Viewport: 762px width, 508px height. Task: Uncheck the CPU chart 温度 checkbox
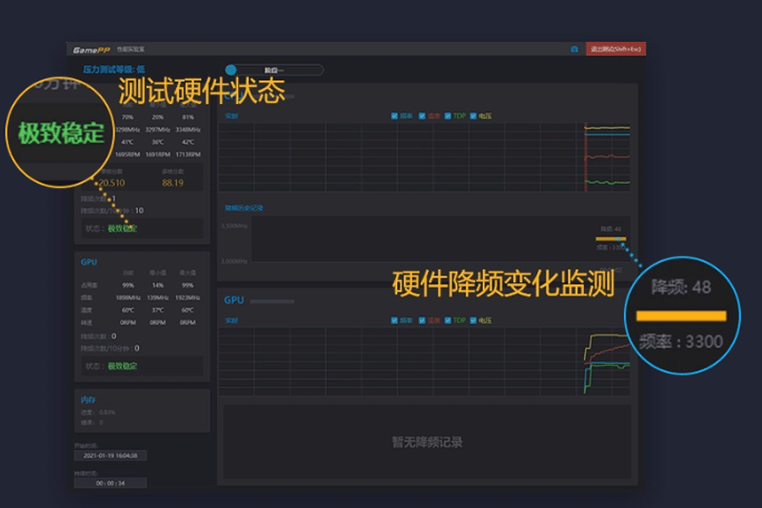point(422,115)
